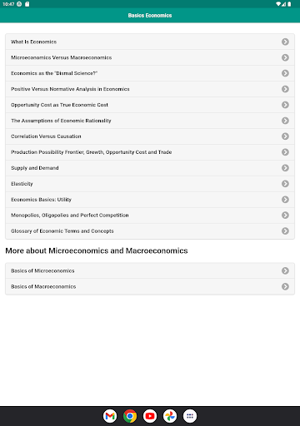Viewport: 300px width, 426px height.
Task: Expand Production Possibility Frontier topic chevron
Action: point(285,152)
